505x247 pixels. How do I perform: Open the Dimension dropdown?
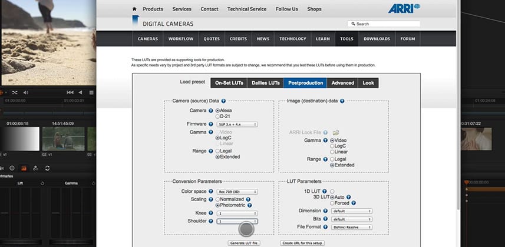352,211
